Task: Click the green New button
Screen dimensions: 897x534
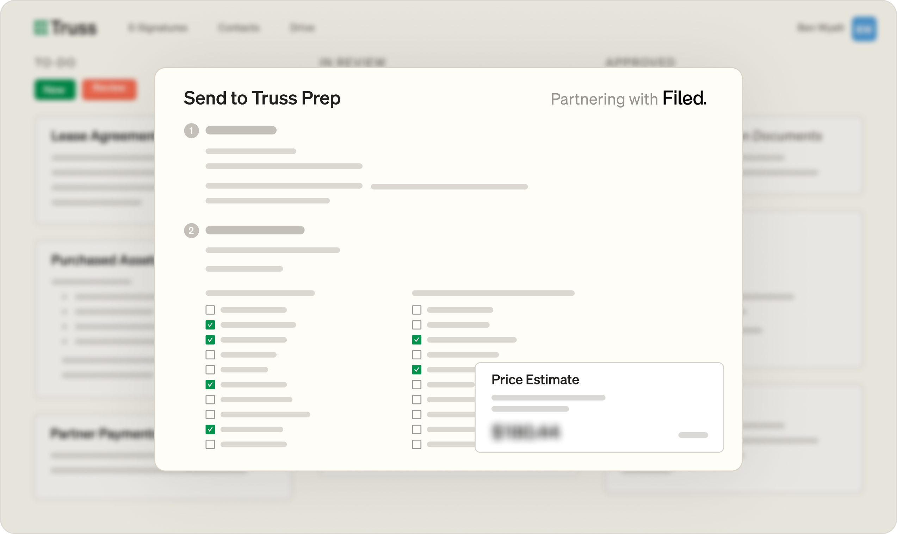Action: pyautogui.click(x=55, y=90)
